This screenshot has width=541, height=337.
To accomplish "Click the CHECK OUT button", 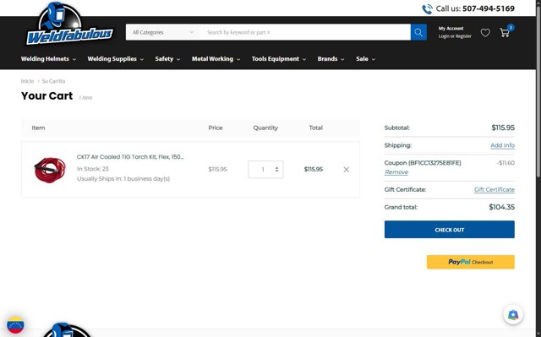I will [x=449, y=230].
